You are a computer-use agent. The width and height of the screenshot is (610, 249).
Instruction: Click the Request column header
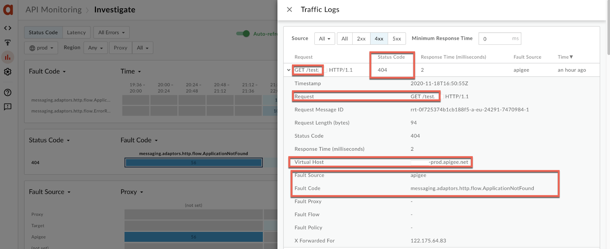click(x=303, y=57)
